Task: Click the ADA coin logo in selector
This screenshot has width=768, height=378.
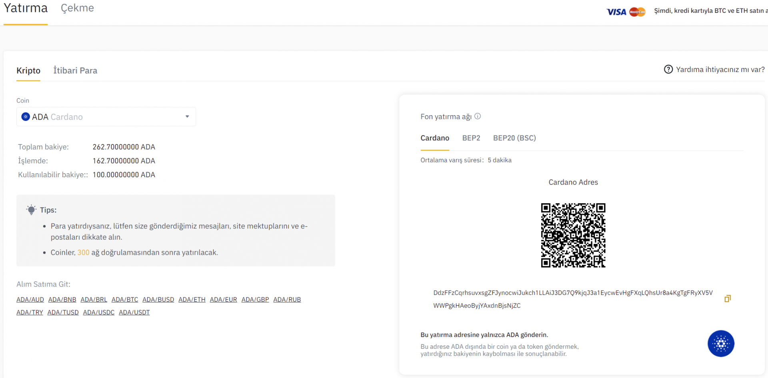Action: click(26, 117)
